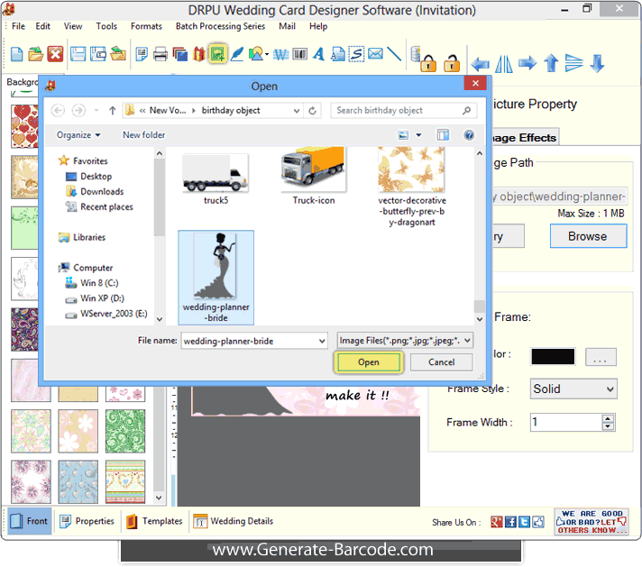Click the envelope mail toolbar icon
Screen dimensions: 642x567
[x=375, y=53]
